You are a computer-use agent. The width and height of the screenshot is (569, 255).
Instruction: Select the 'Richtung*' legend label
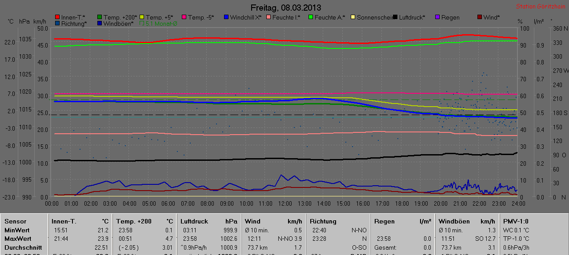pyautogui.click(x=74, y=24)
